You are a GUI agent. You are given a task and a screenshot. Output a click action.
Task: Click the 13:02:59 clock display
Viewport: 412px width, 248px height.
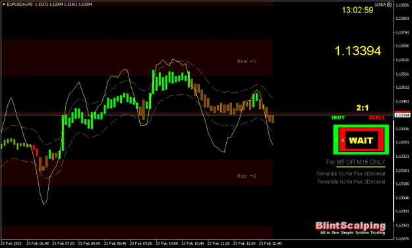tap(357, 11)
